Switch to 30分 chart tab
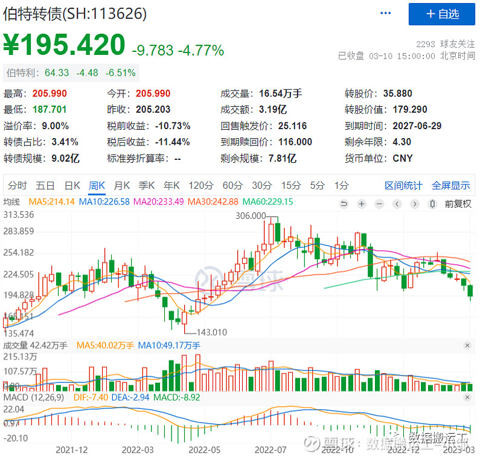This screenshot has height=459, width=483. coord(262,186)
